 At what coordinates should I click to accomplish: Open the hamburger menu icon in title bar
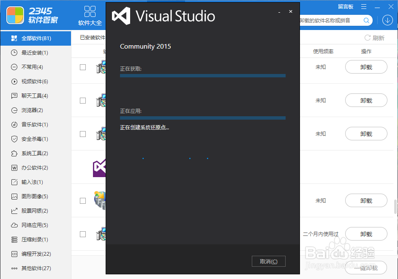(x=364, y=7)
